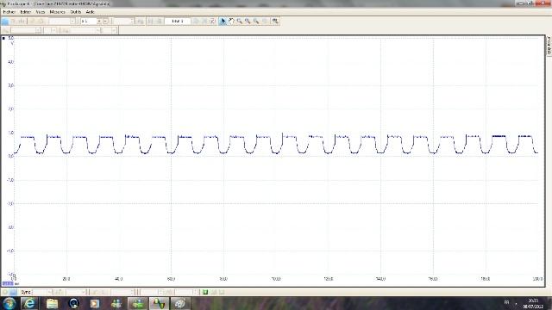Activate the hand pan tool
The width and height of the screenshot is (552, 310).
pos(231,21)
